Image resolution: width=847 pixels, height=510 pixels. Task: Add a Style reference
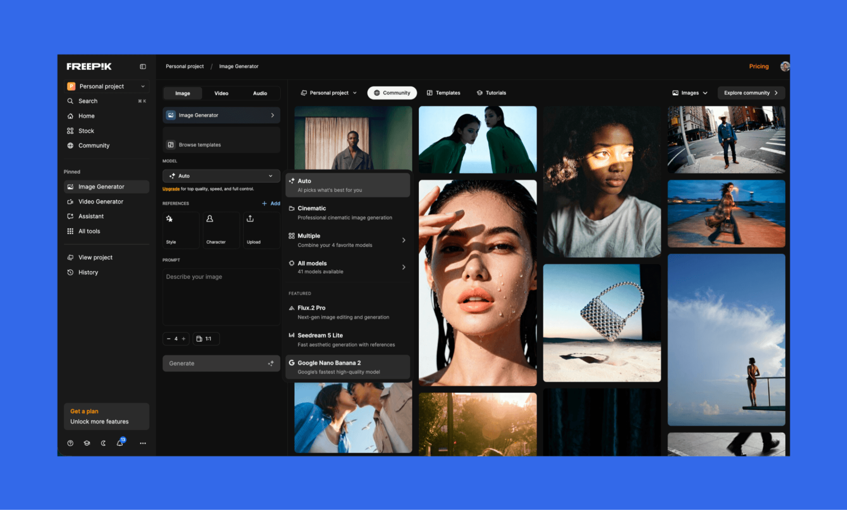point(181,230)
